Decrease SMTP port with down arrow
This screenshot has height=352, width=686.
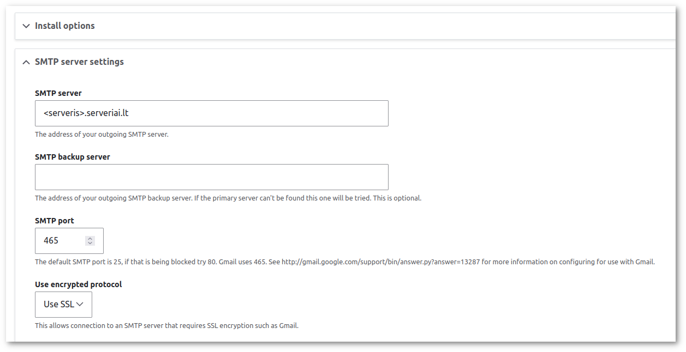point(90,243)
